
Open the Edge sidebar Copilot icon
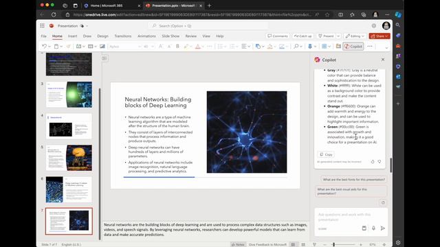pyautogui.click(x=398, y=14)
